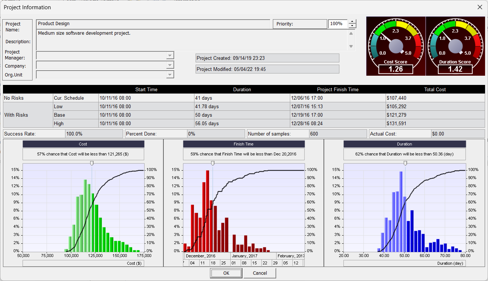The image size is (488, 281).
Task: Click the Finish Time date scrollbar right arrow
Action: pyautogui.click(x=303, y=263)
